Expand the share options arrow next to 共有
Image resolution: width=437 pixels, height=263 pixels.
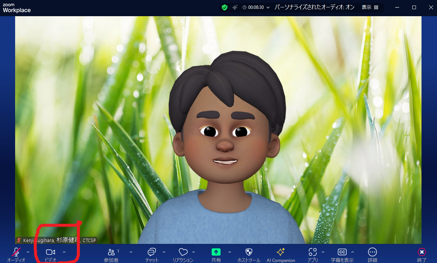pyautogui.click(x=230, y=252)
